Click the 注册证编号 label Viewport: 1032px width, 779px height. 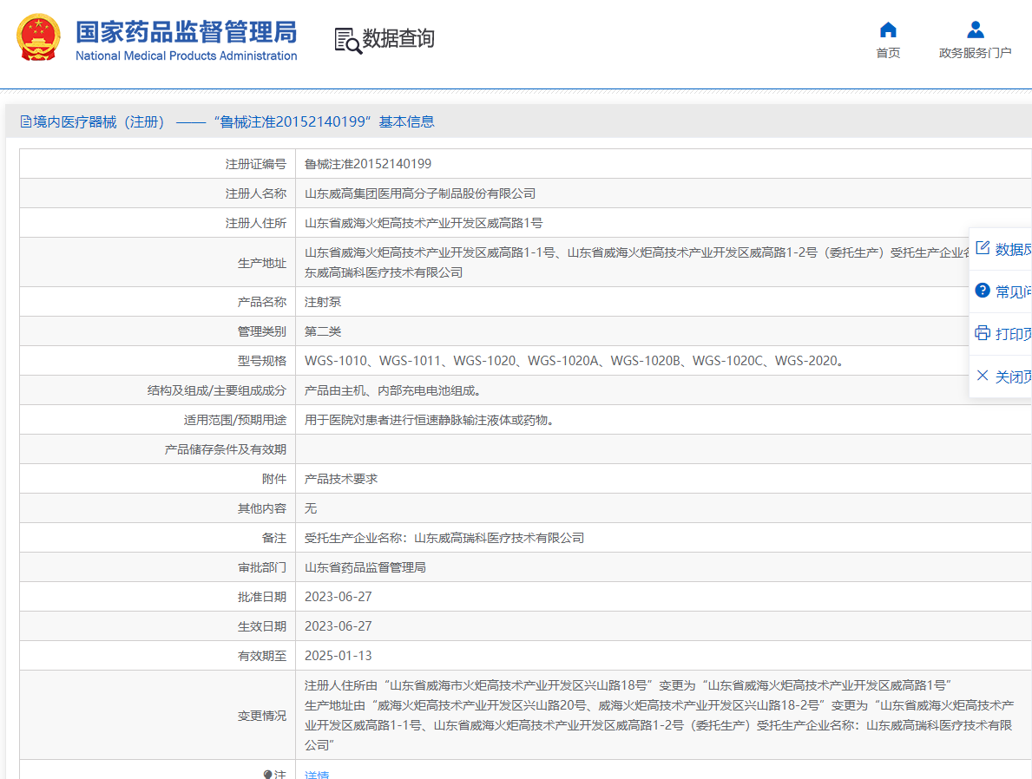tap(255, 164)
